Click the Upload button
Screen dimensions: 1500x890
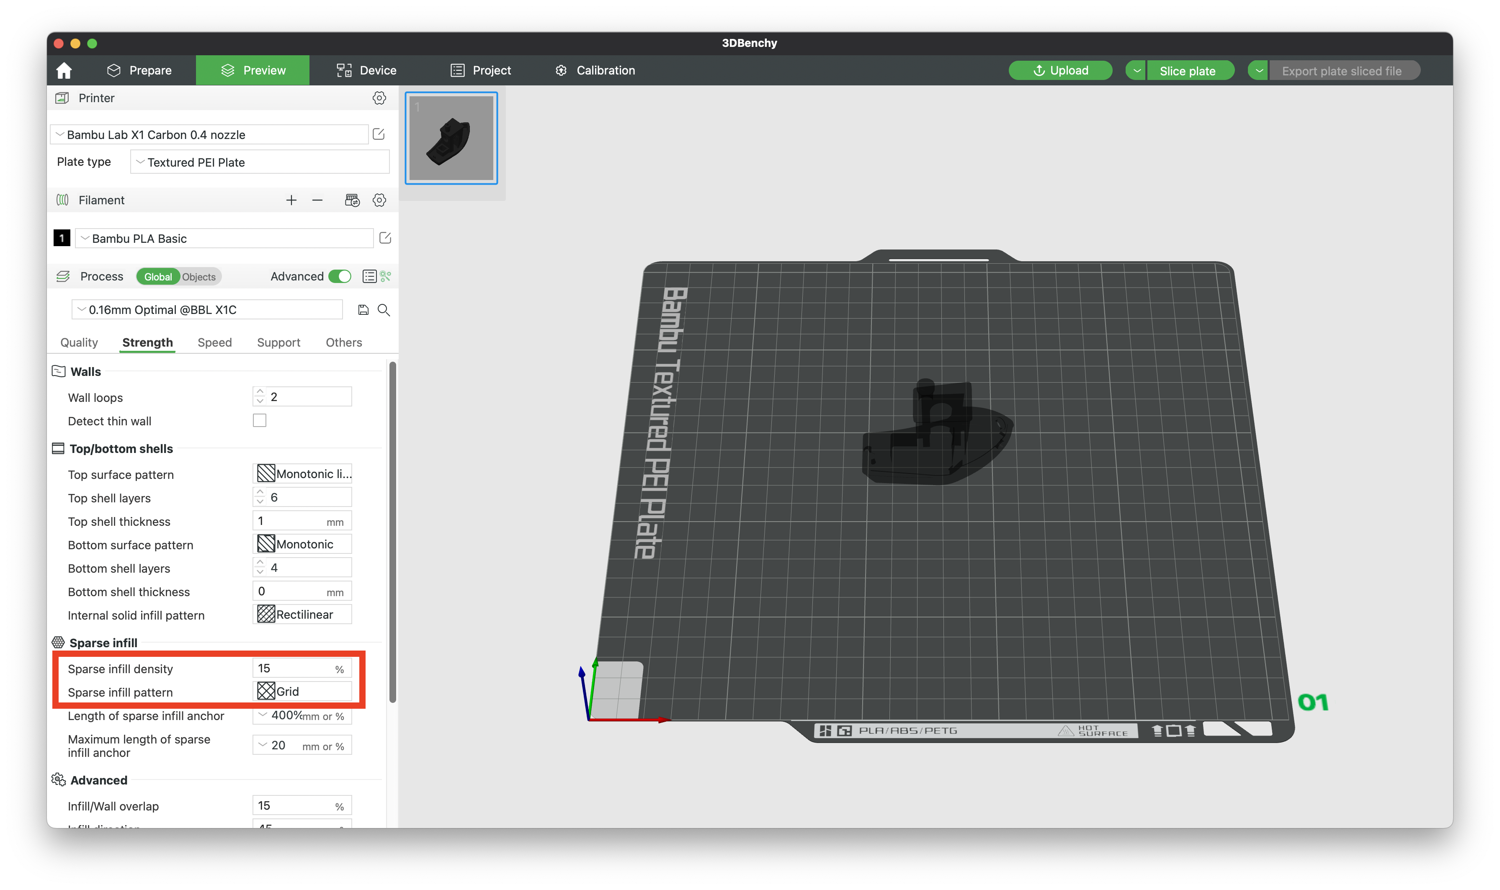pos(1060,70)
